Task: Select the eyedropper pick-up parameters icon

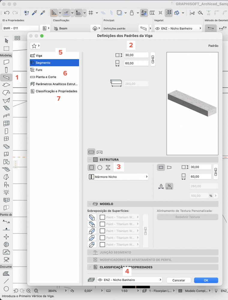Action: click(34, 13)
